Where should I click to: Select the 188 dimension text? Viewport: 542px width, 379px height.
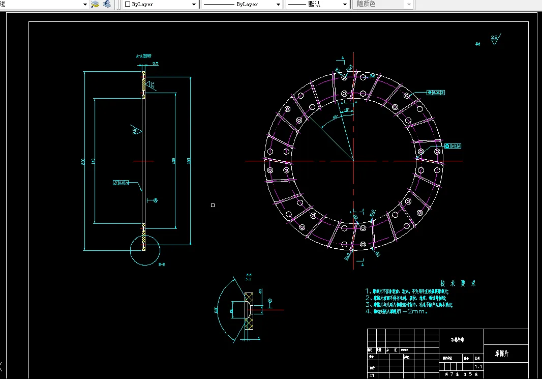[189, 161]
